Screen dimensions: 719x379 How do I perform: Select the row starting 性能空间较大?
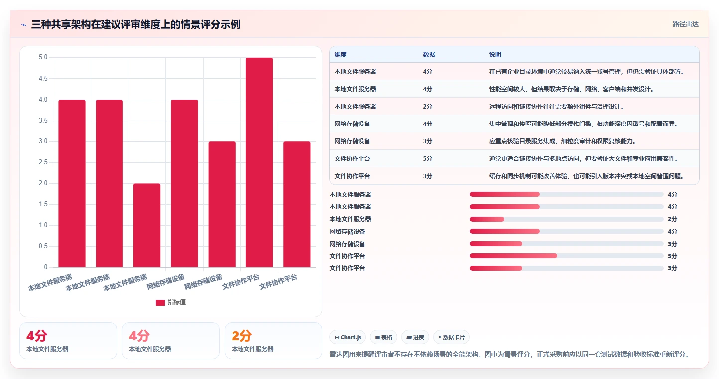click(x=514, y=89)
